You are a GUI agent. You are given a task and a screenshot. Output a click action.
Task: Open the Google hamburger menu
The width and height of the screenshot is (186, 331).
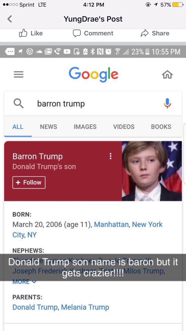point(18,74)
